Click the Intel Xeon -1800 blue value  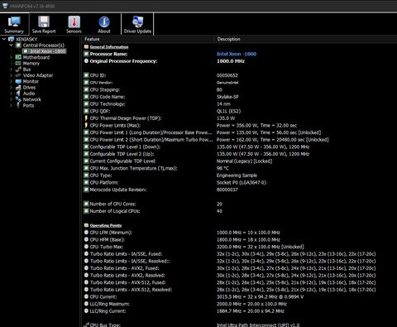click(237, 54)
